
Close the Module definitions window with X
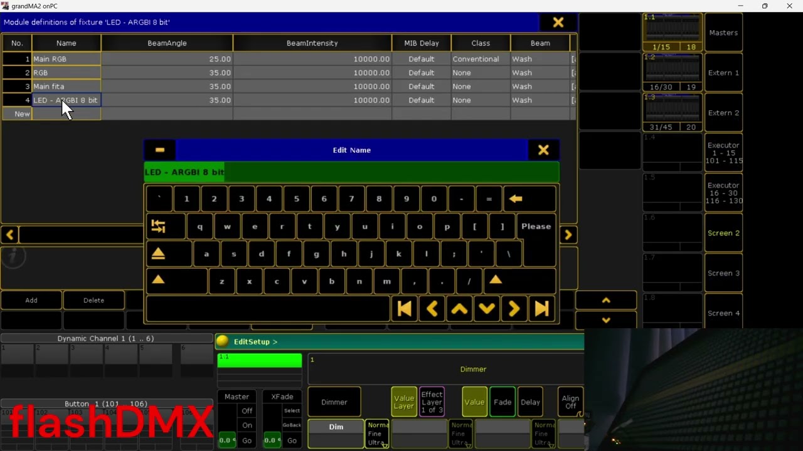point(558,23)
